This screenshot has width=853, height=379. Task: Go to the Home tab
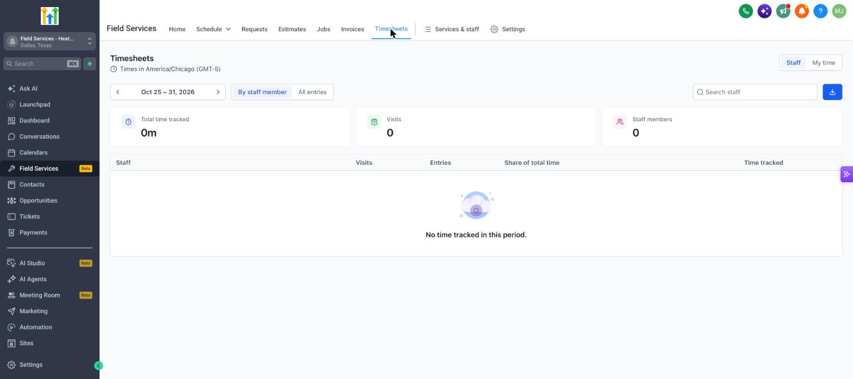tap(177, 29)
